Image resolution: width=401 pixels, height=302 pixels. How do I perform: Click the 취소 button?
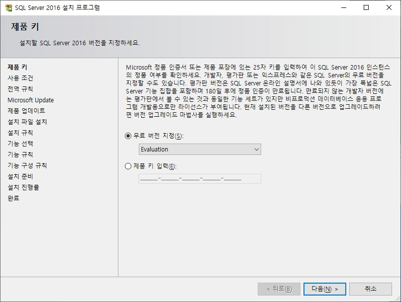tap(370, 289)
